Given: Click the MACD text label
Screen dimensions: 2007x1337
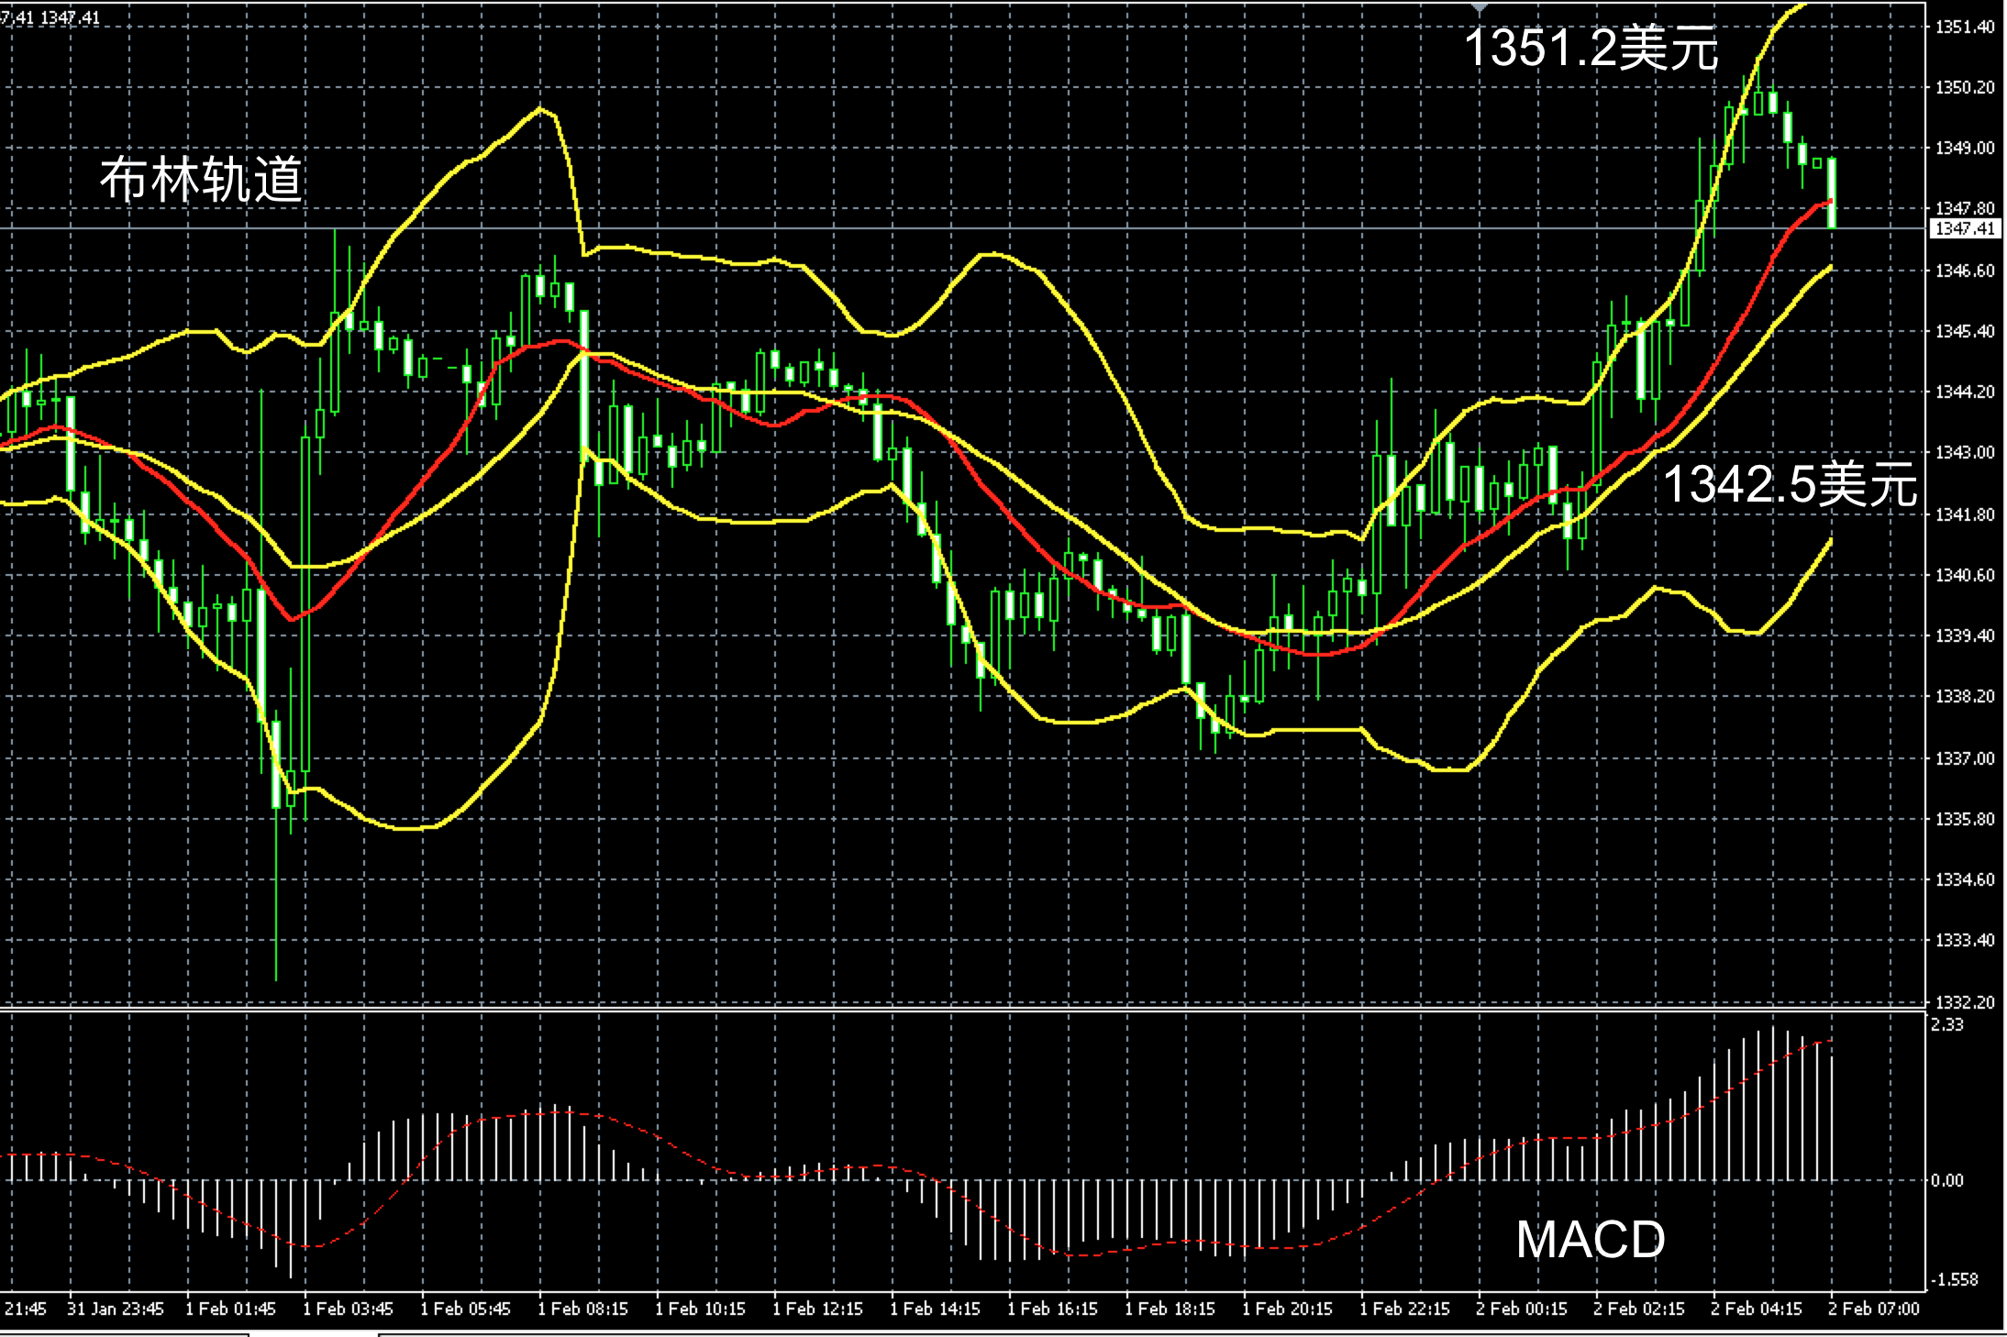Looking at the screenshot, I should pos(1590,1240).
